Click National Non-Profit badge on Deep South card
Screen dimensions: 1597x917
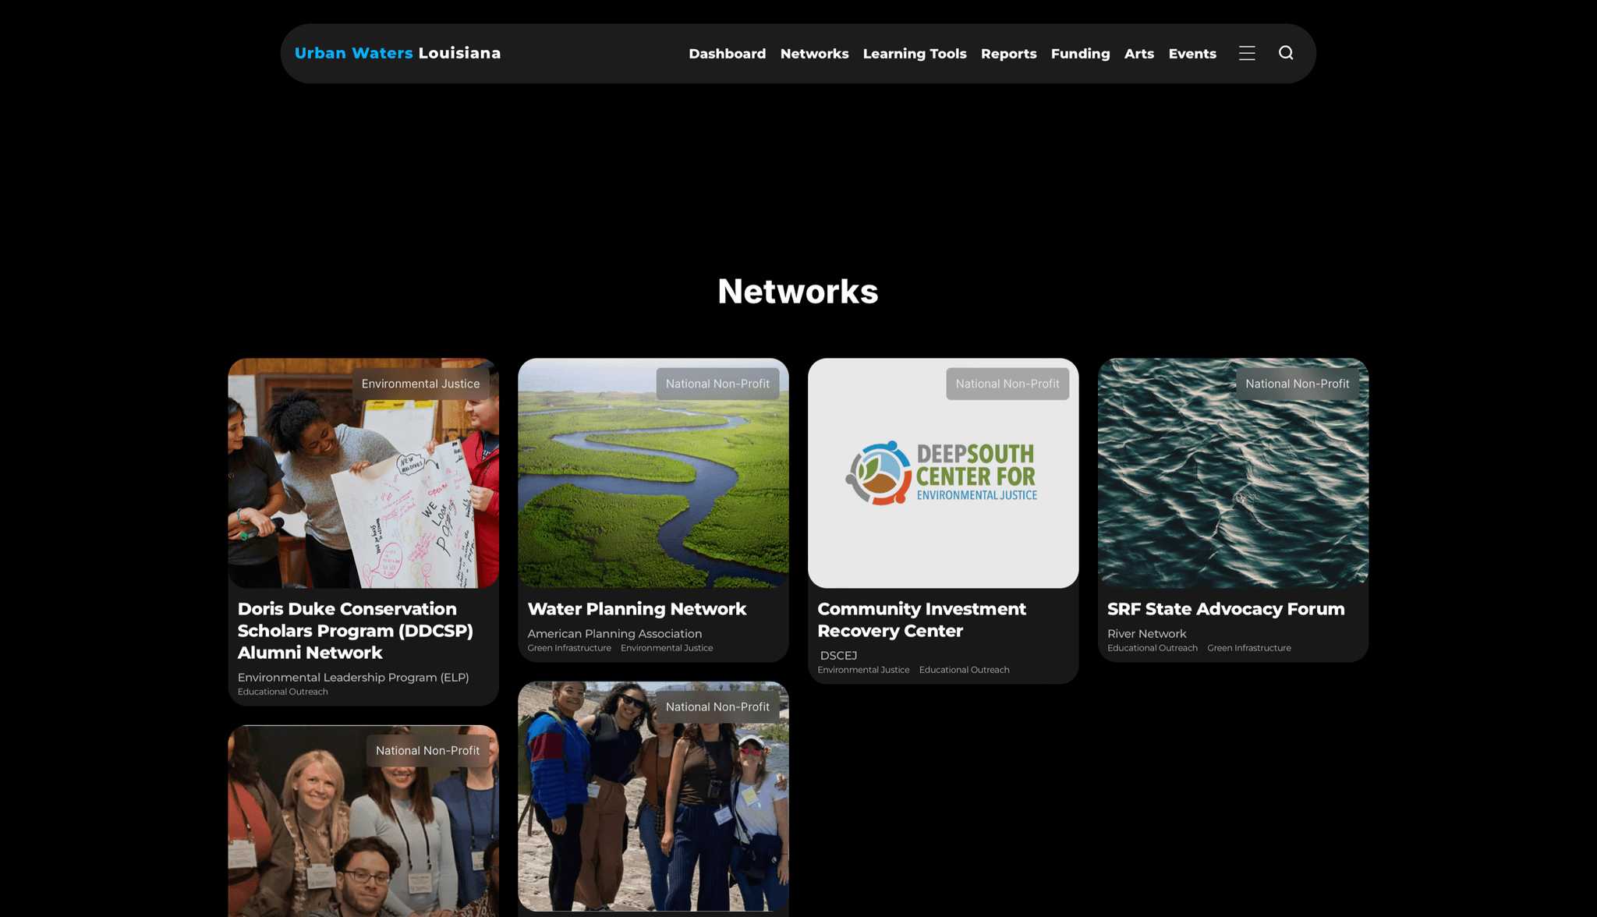[x=1007, y=384]
